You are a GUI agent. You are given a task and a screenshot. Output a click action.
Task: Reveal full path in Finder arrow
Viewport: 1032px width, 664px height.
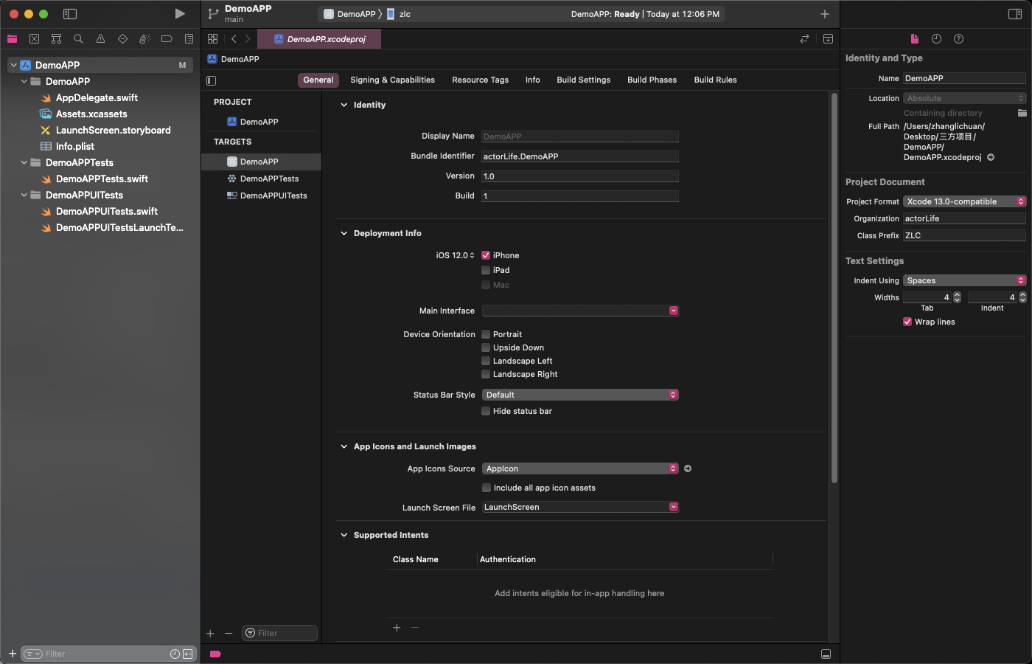pos(991,157)
